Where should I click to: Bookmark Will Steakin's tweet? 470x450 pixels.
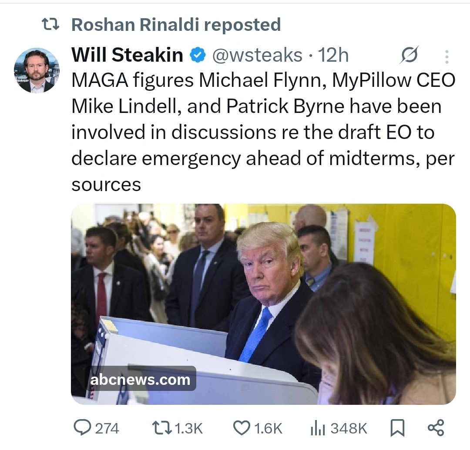coord(396,429)
